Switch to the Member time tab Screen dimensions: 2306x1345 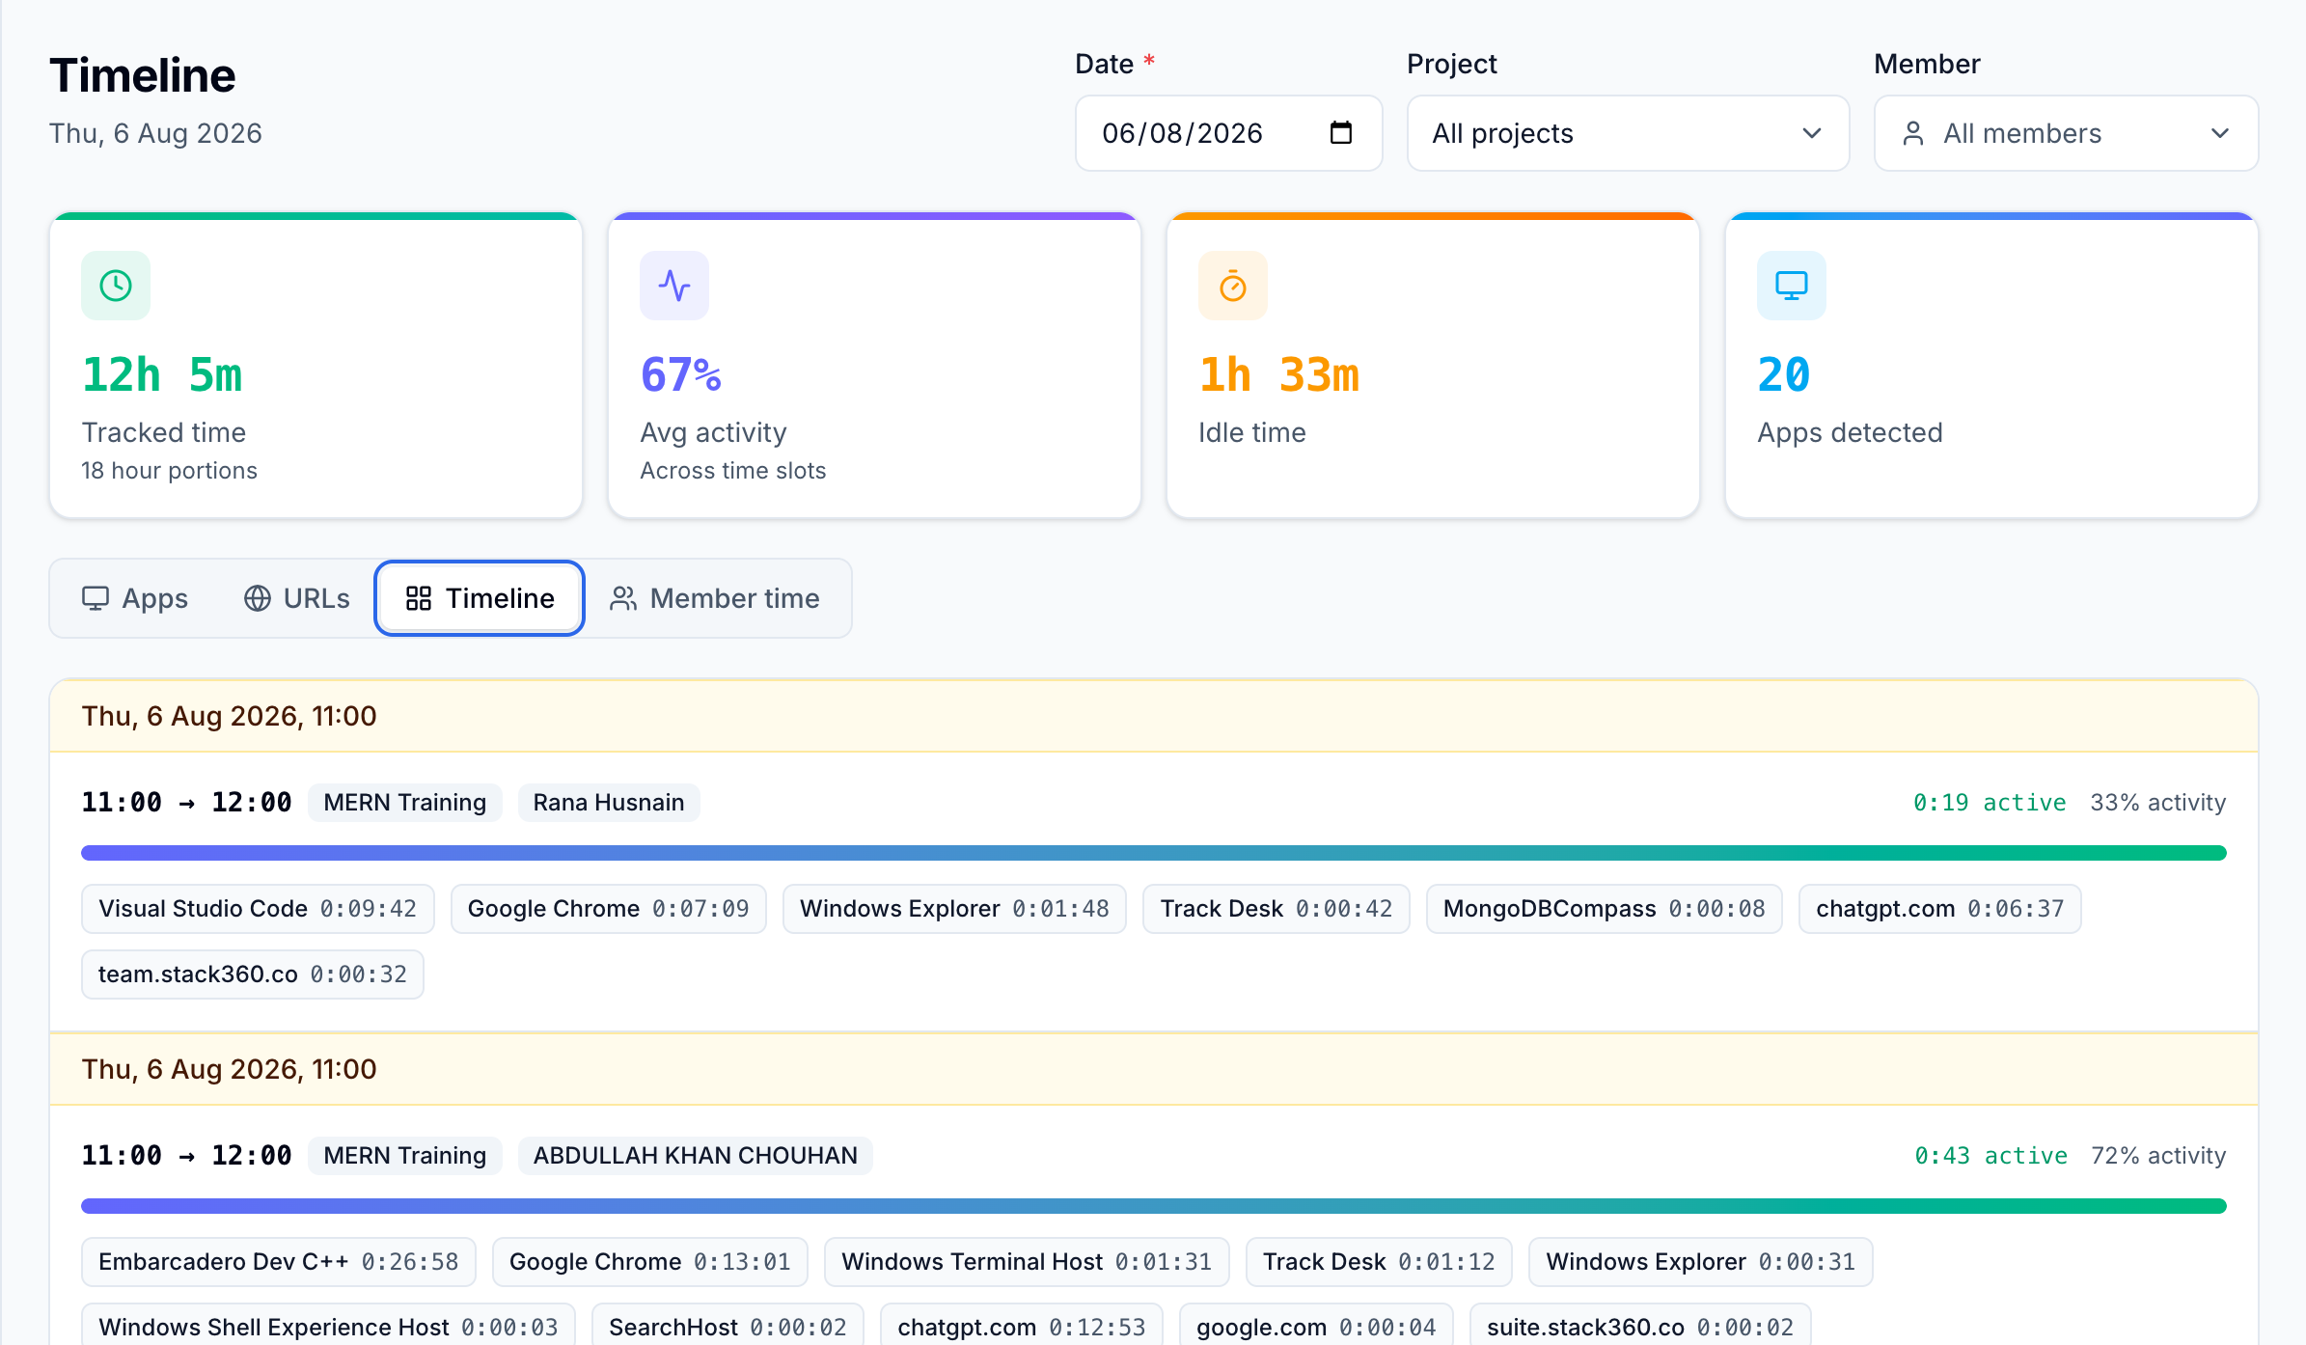pos(715,598)
